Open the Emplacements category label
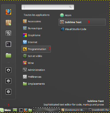 pos(36,84)
